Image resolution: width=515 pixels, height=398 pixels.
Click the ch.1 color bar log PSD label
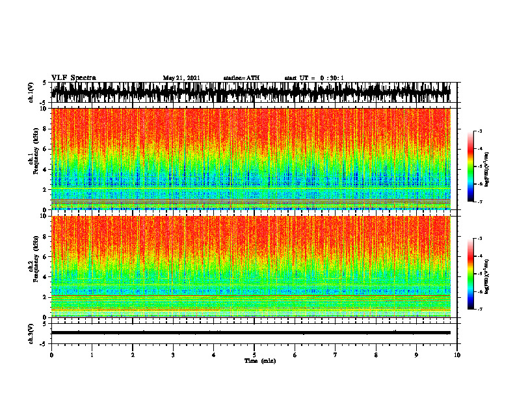click(x=487, y=169)
